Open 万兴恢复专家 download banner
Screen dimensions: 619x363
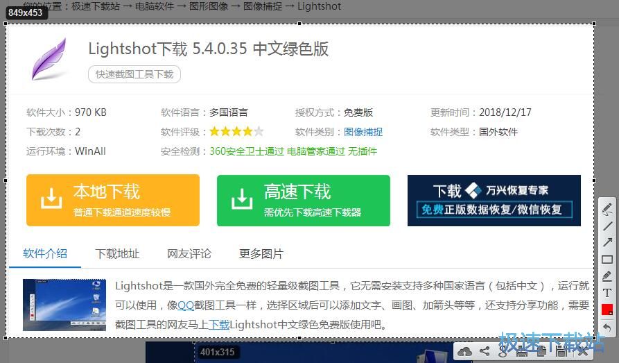tap(494, 201)
